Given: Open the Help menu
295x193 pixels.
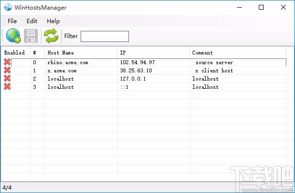Looking at the screenshot, I should click(53, 21).
